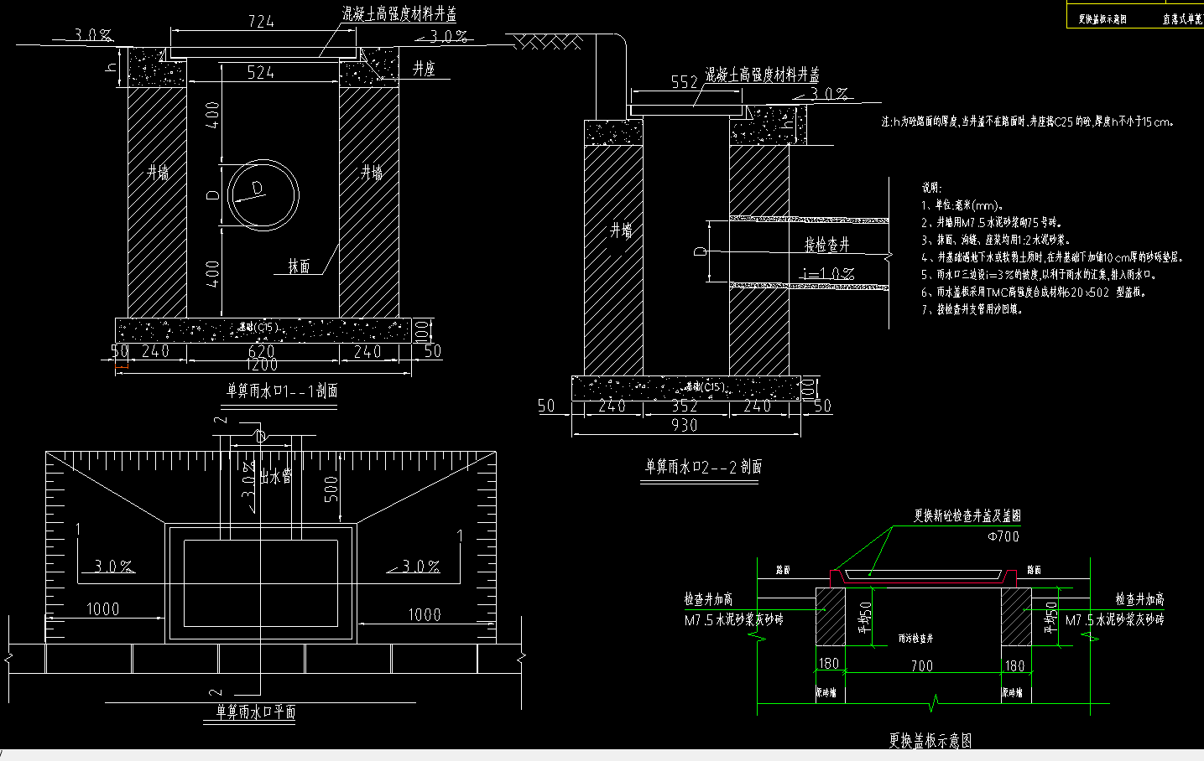The height and width of the screenshot is (761, 1204).
Task: Click the 更换盖板示意图 title below the diagram
Action: coord(930,742)
